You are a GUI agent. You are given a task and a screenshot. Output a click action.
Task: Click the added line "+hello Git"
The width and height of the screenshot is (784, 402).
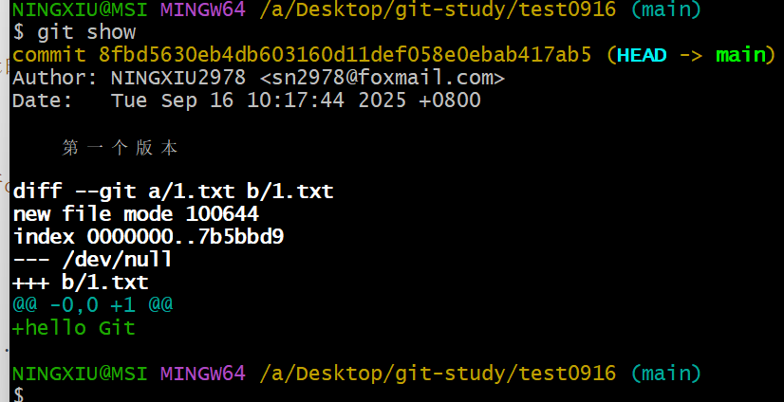tap(74, 328)
